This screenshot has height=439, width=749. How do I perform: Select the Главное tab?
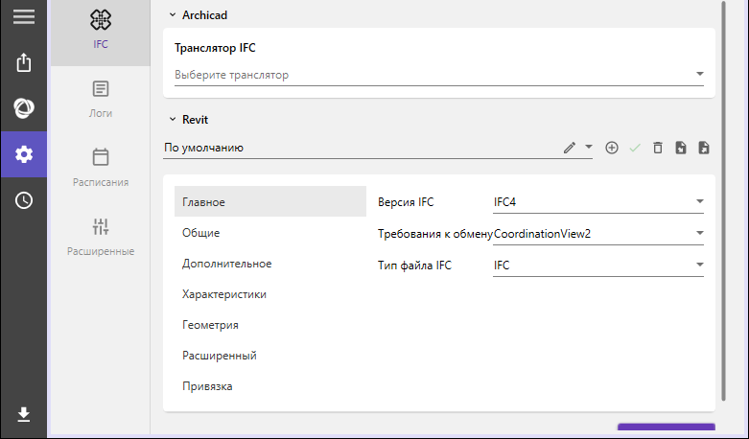click(x=270, y=202)
